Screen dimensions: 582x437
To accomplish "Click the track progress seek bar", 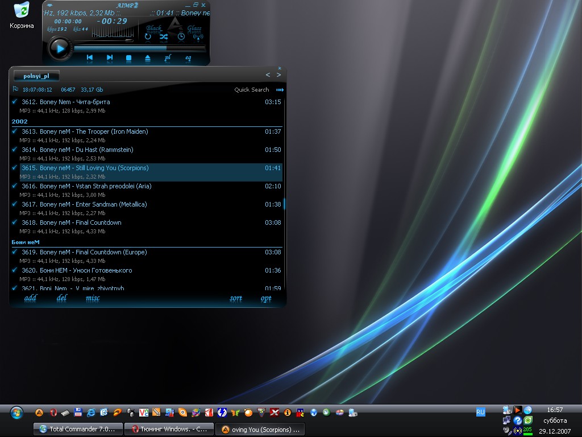I will tap(139, 48).
